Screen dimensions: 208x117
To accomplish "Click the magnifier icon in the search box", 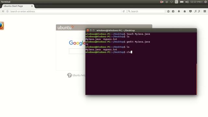I will click(x=129, y=11).
